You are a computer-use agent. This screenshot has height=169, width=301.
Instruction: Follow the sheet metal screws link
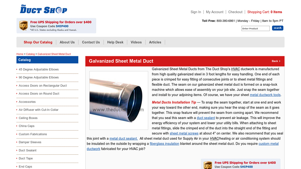click(x=184, y=133)
